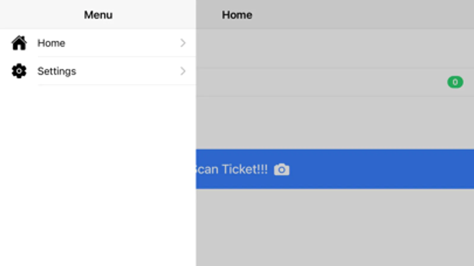
Task: Click the Home page title in header
Action: (x=237, y=15)
